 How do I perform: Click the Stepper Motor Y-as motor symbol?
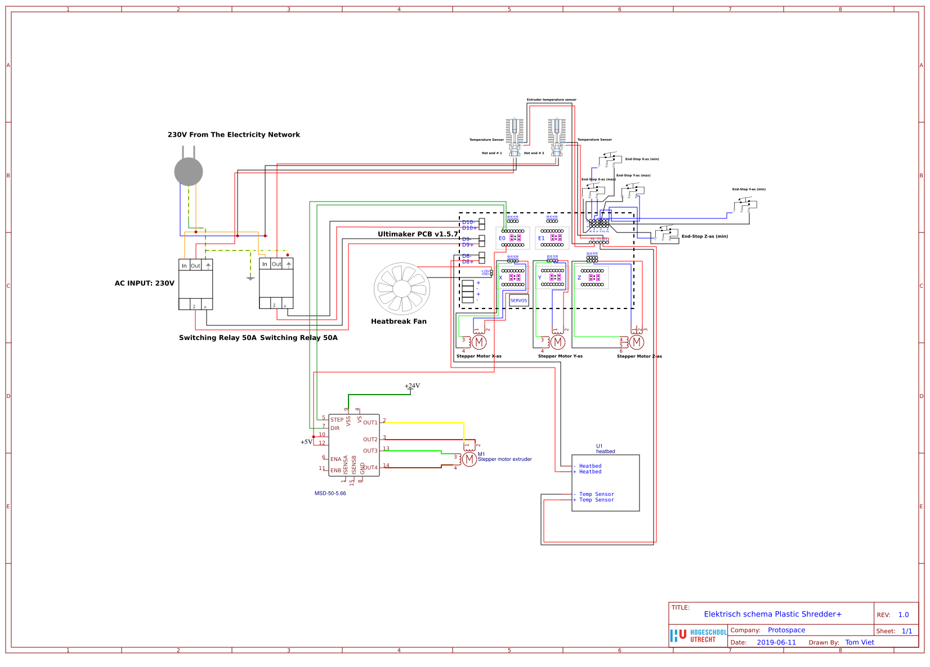(x=558, y=342)
